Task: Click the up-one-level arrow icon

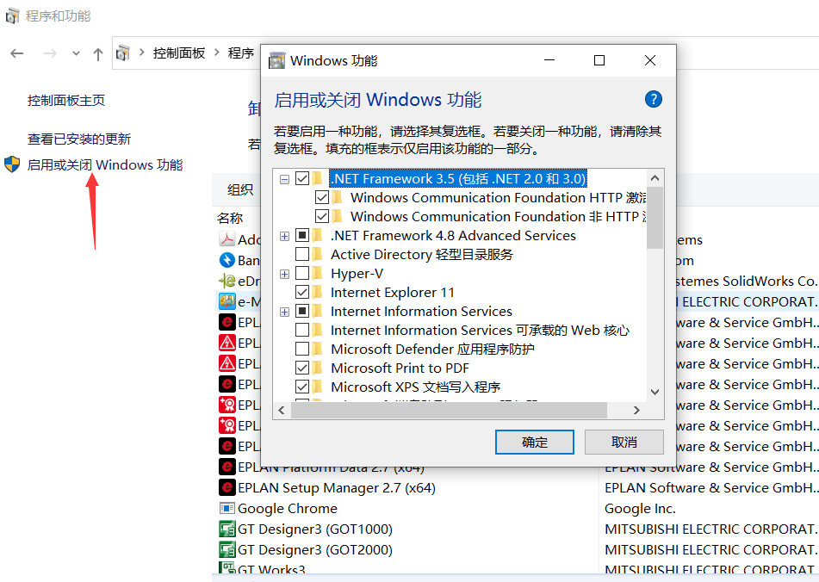Action: click(x=98, y=53)
